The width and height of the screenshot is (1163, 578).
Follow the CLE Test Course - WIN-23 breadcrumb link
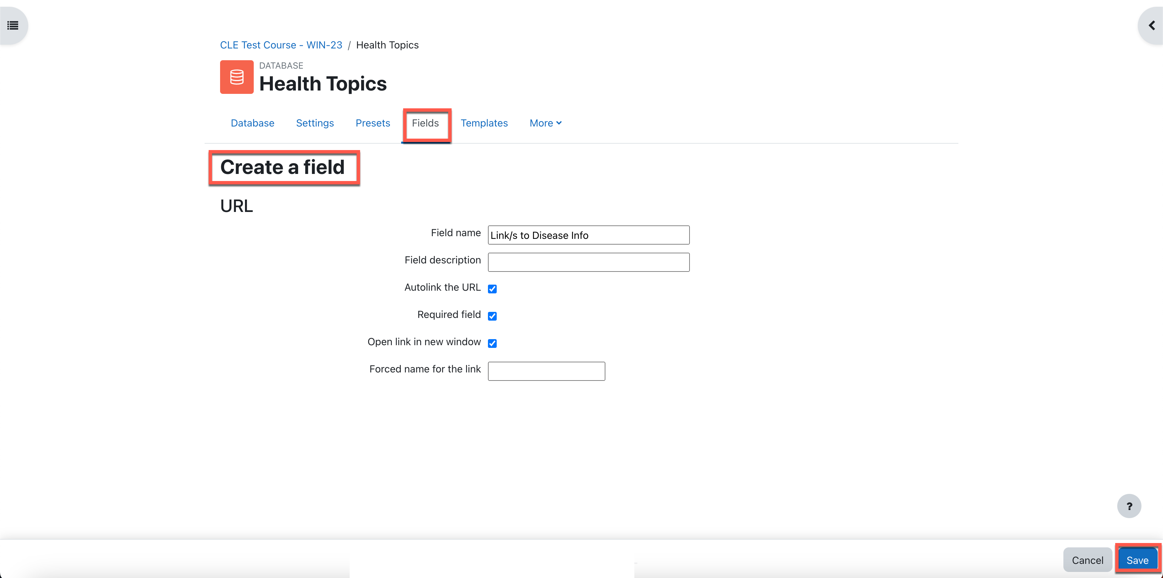[281, 45]
